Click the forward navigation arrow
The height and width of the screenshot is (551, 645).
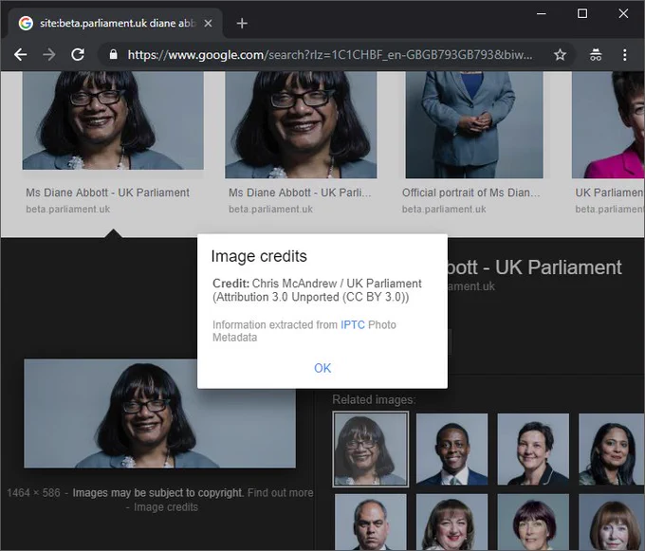coord(49,54)
